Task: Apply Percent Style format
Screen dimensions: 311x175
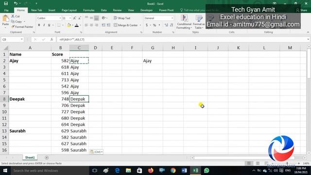Action: (155, 25)
